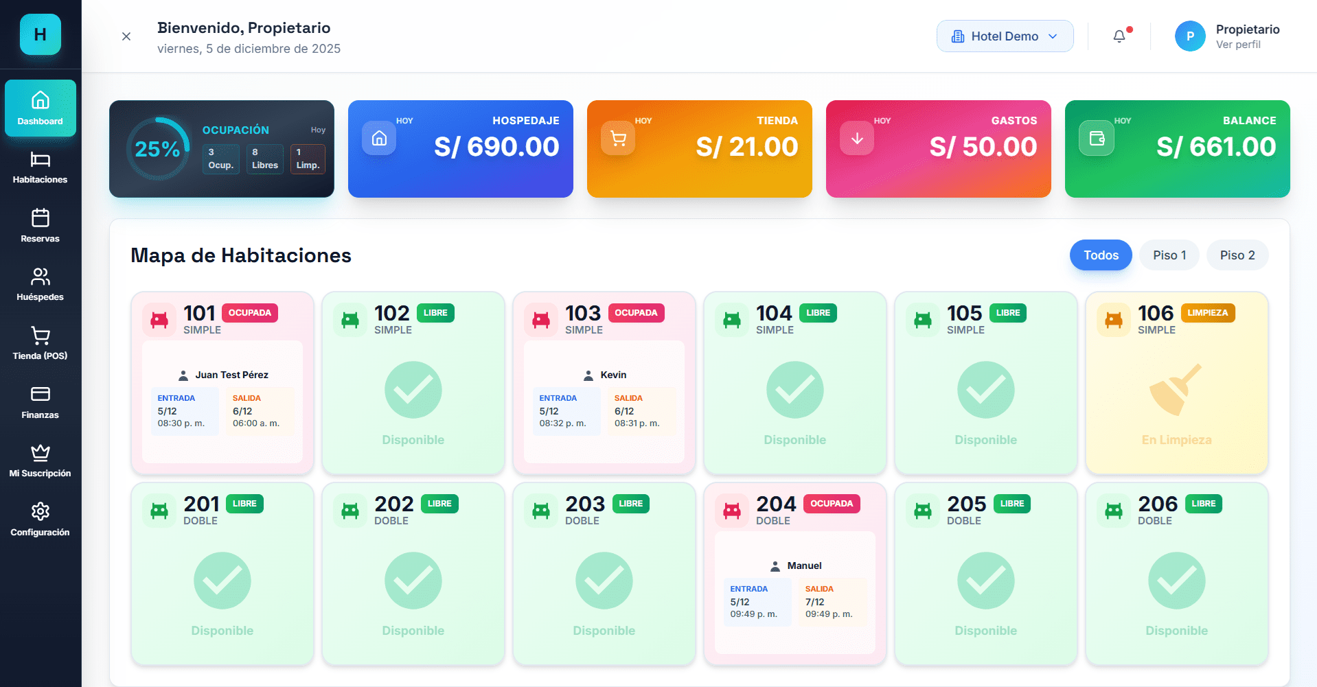Open Finanzas in sidebar

tap(40, 402)
